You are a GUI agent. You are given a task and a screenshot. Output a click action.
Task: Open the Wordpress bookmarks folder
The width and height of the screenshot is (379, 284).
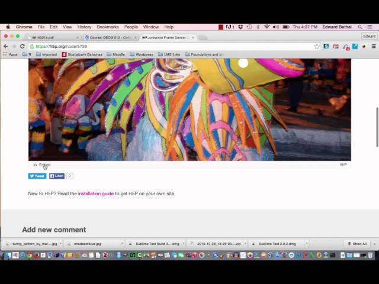coord(142,54)
